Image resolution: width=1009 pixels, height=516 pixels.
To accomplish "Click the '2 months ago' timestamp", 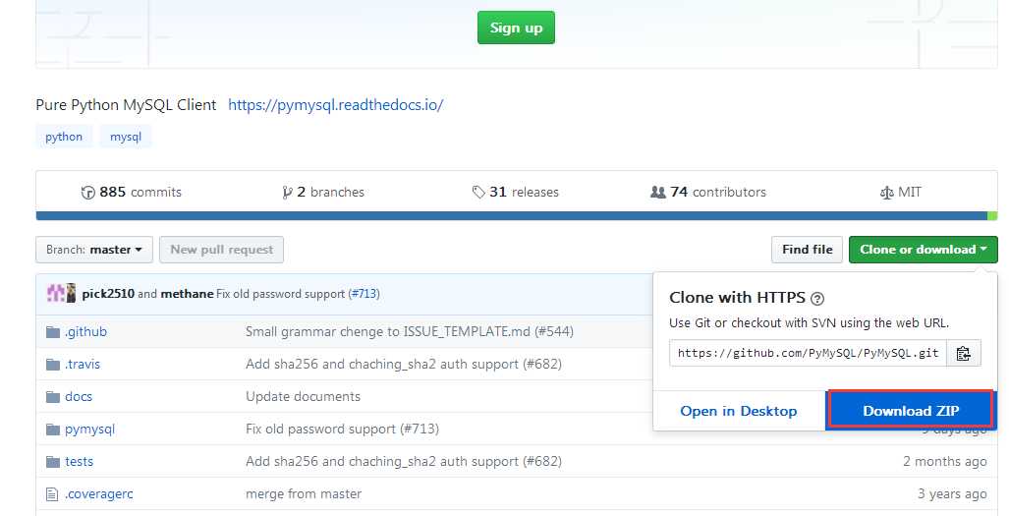I will coord(945,462).
